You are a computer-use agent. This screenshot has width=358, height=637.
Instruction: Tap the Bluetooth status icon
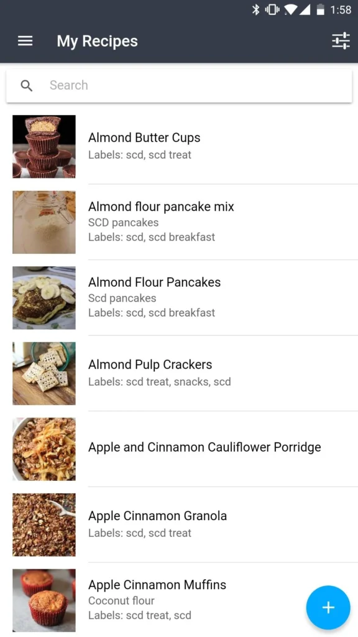(x=255, y=10)
